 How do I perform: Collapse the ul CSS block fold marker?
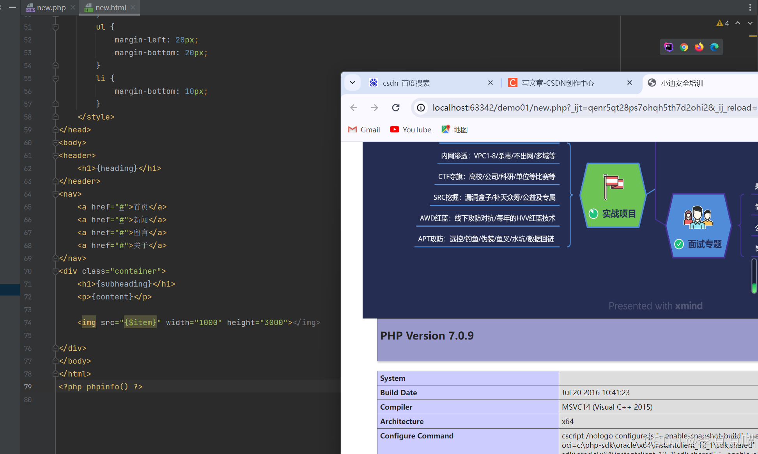(55, 27)
